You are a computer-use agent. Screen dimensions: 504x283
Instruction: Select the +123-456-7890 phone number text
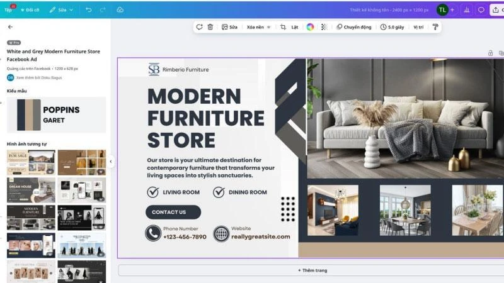pyautogui.click(x=185, y=237)
